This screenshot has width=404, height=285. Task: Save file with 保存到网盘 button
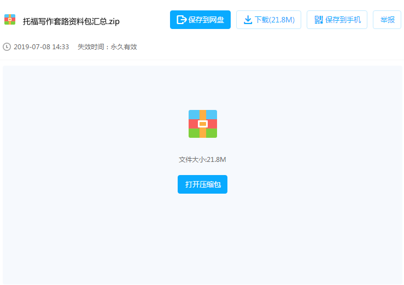(200, 20)
